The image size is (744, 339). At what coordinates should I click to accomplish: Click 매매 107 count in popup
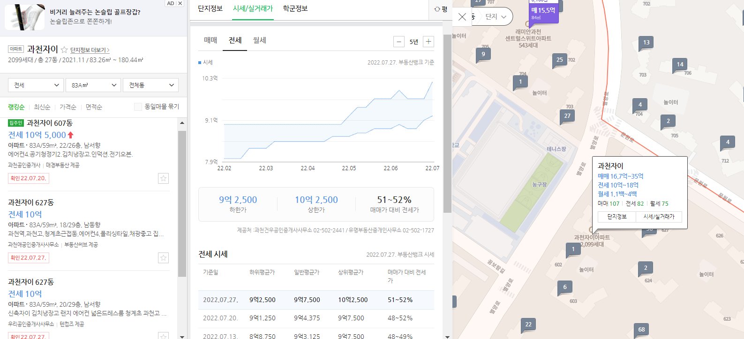coord(609,204)
